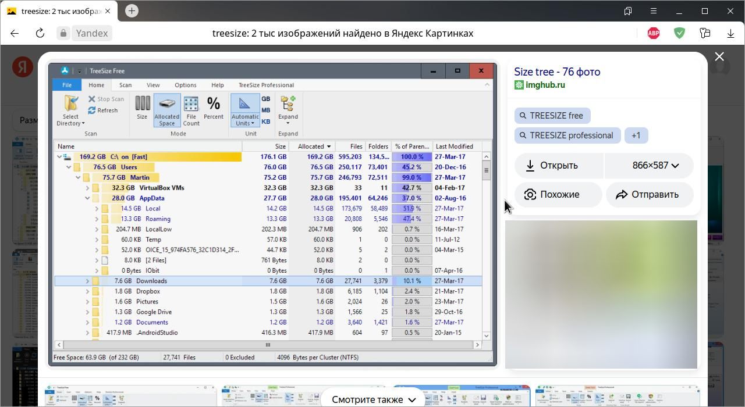The image size is (745, 407).
Task: In TreeSize image, select the Dropbox row
Action: (268, 291)
